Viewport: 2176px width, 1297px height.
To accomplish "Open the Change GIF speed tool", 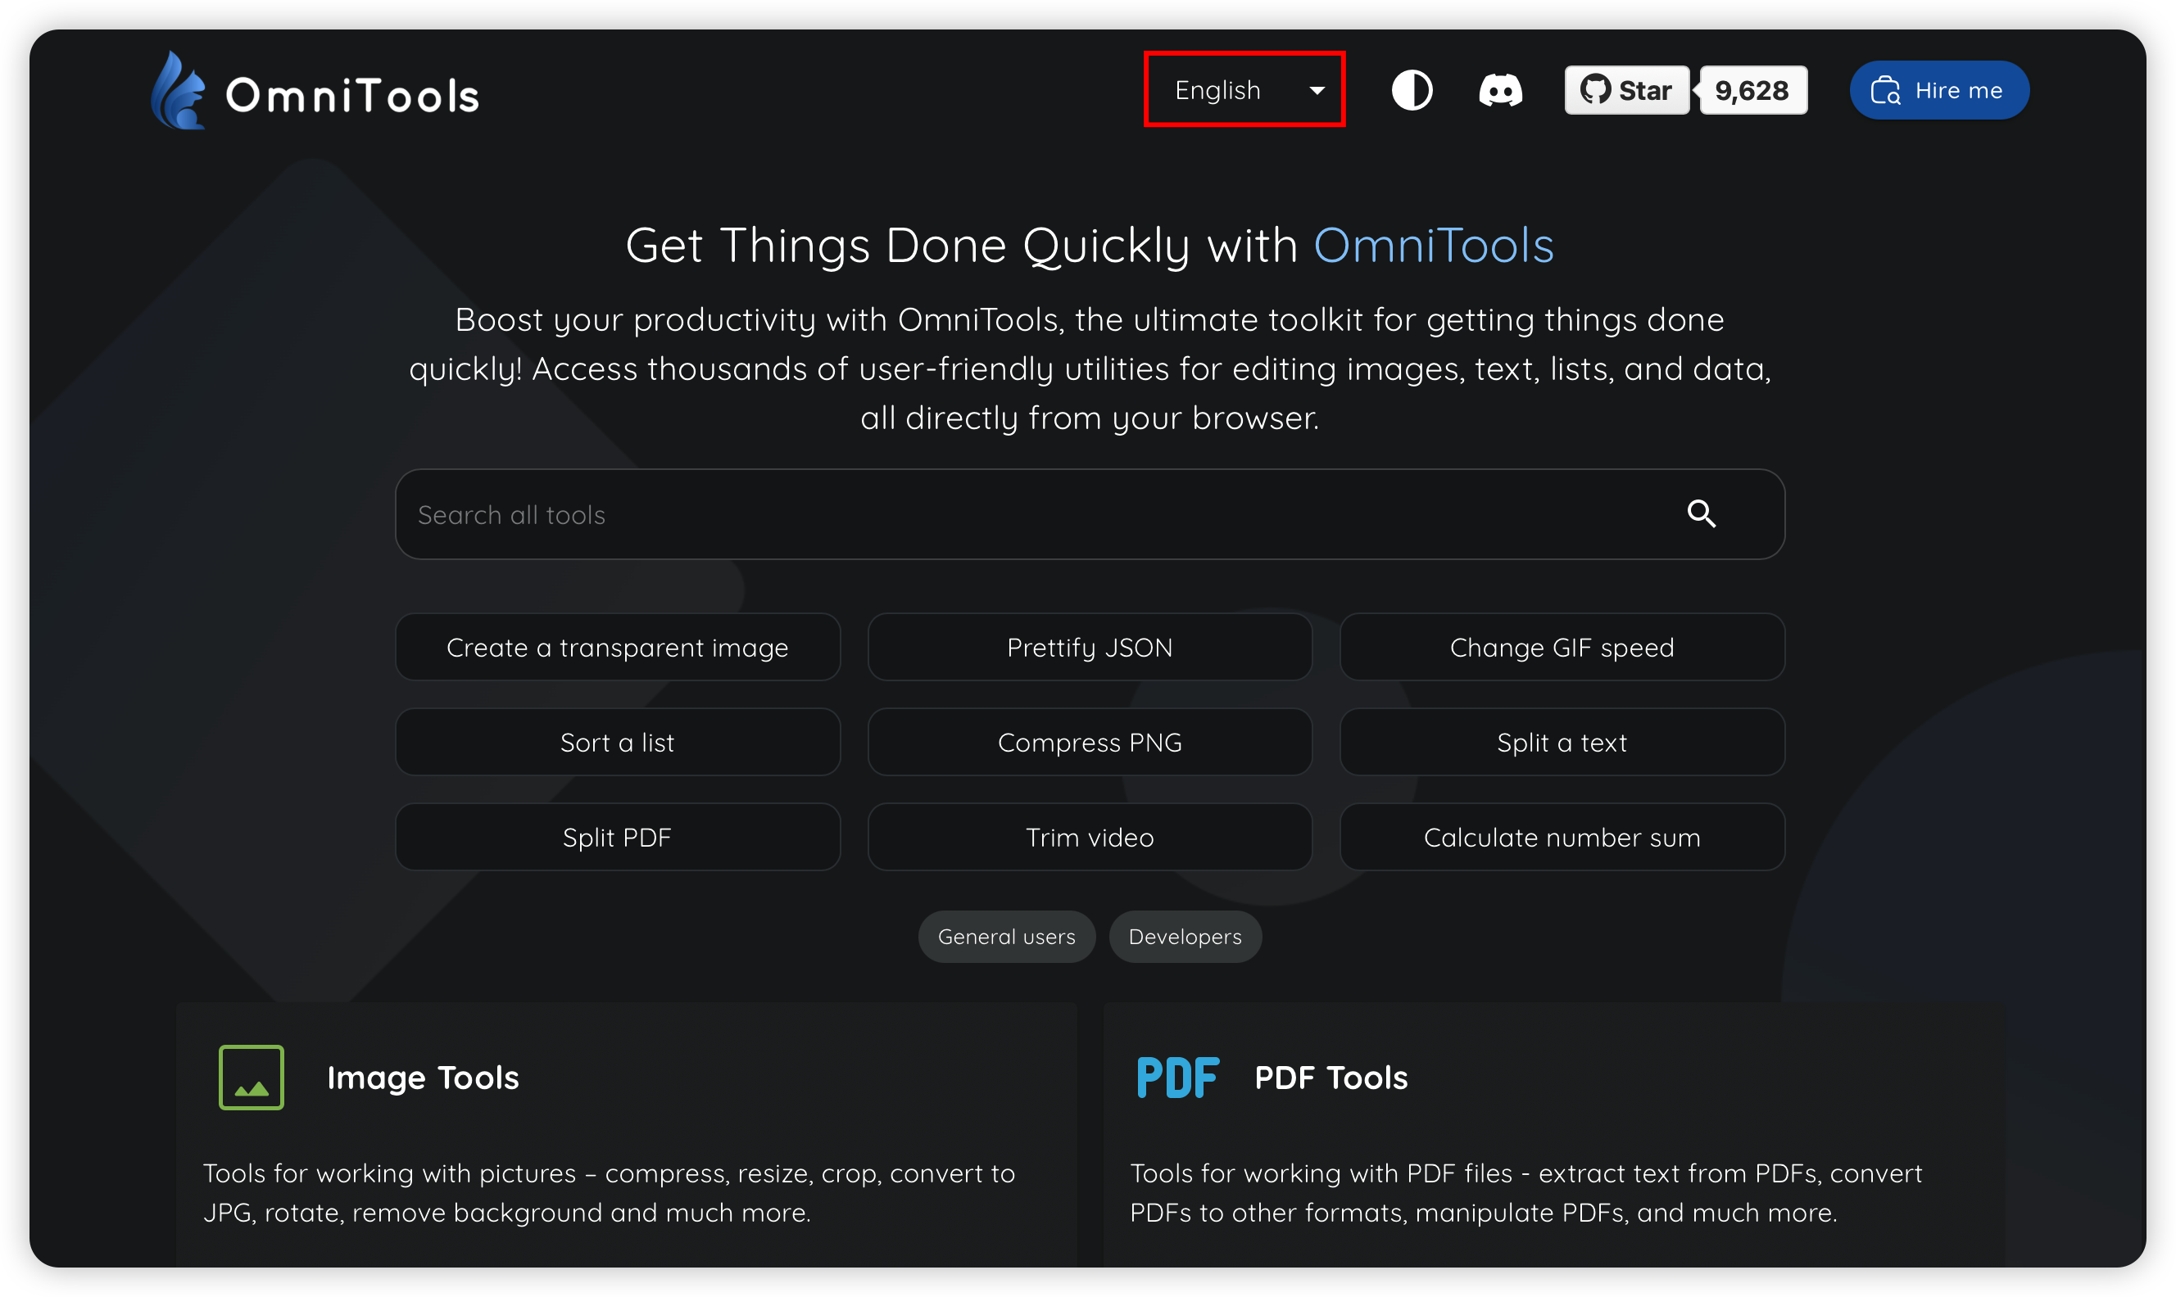I will pos(1562,647).
